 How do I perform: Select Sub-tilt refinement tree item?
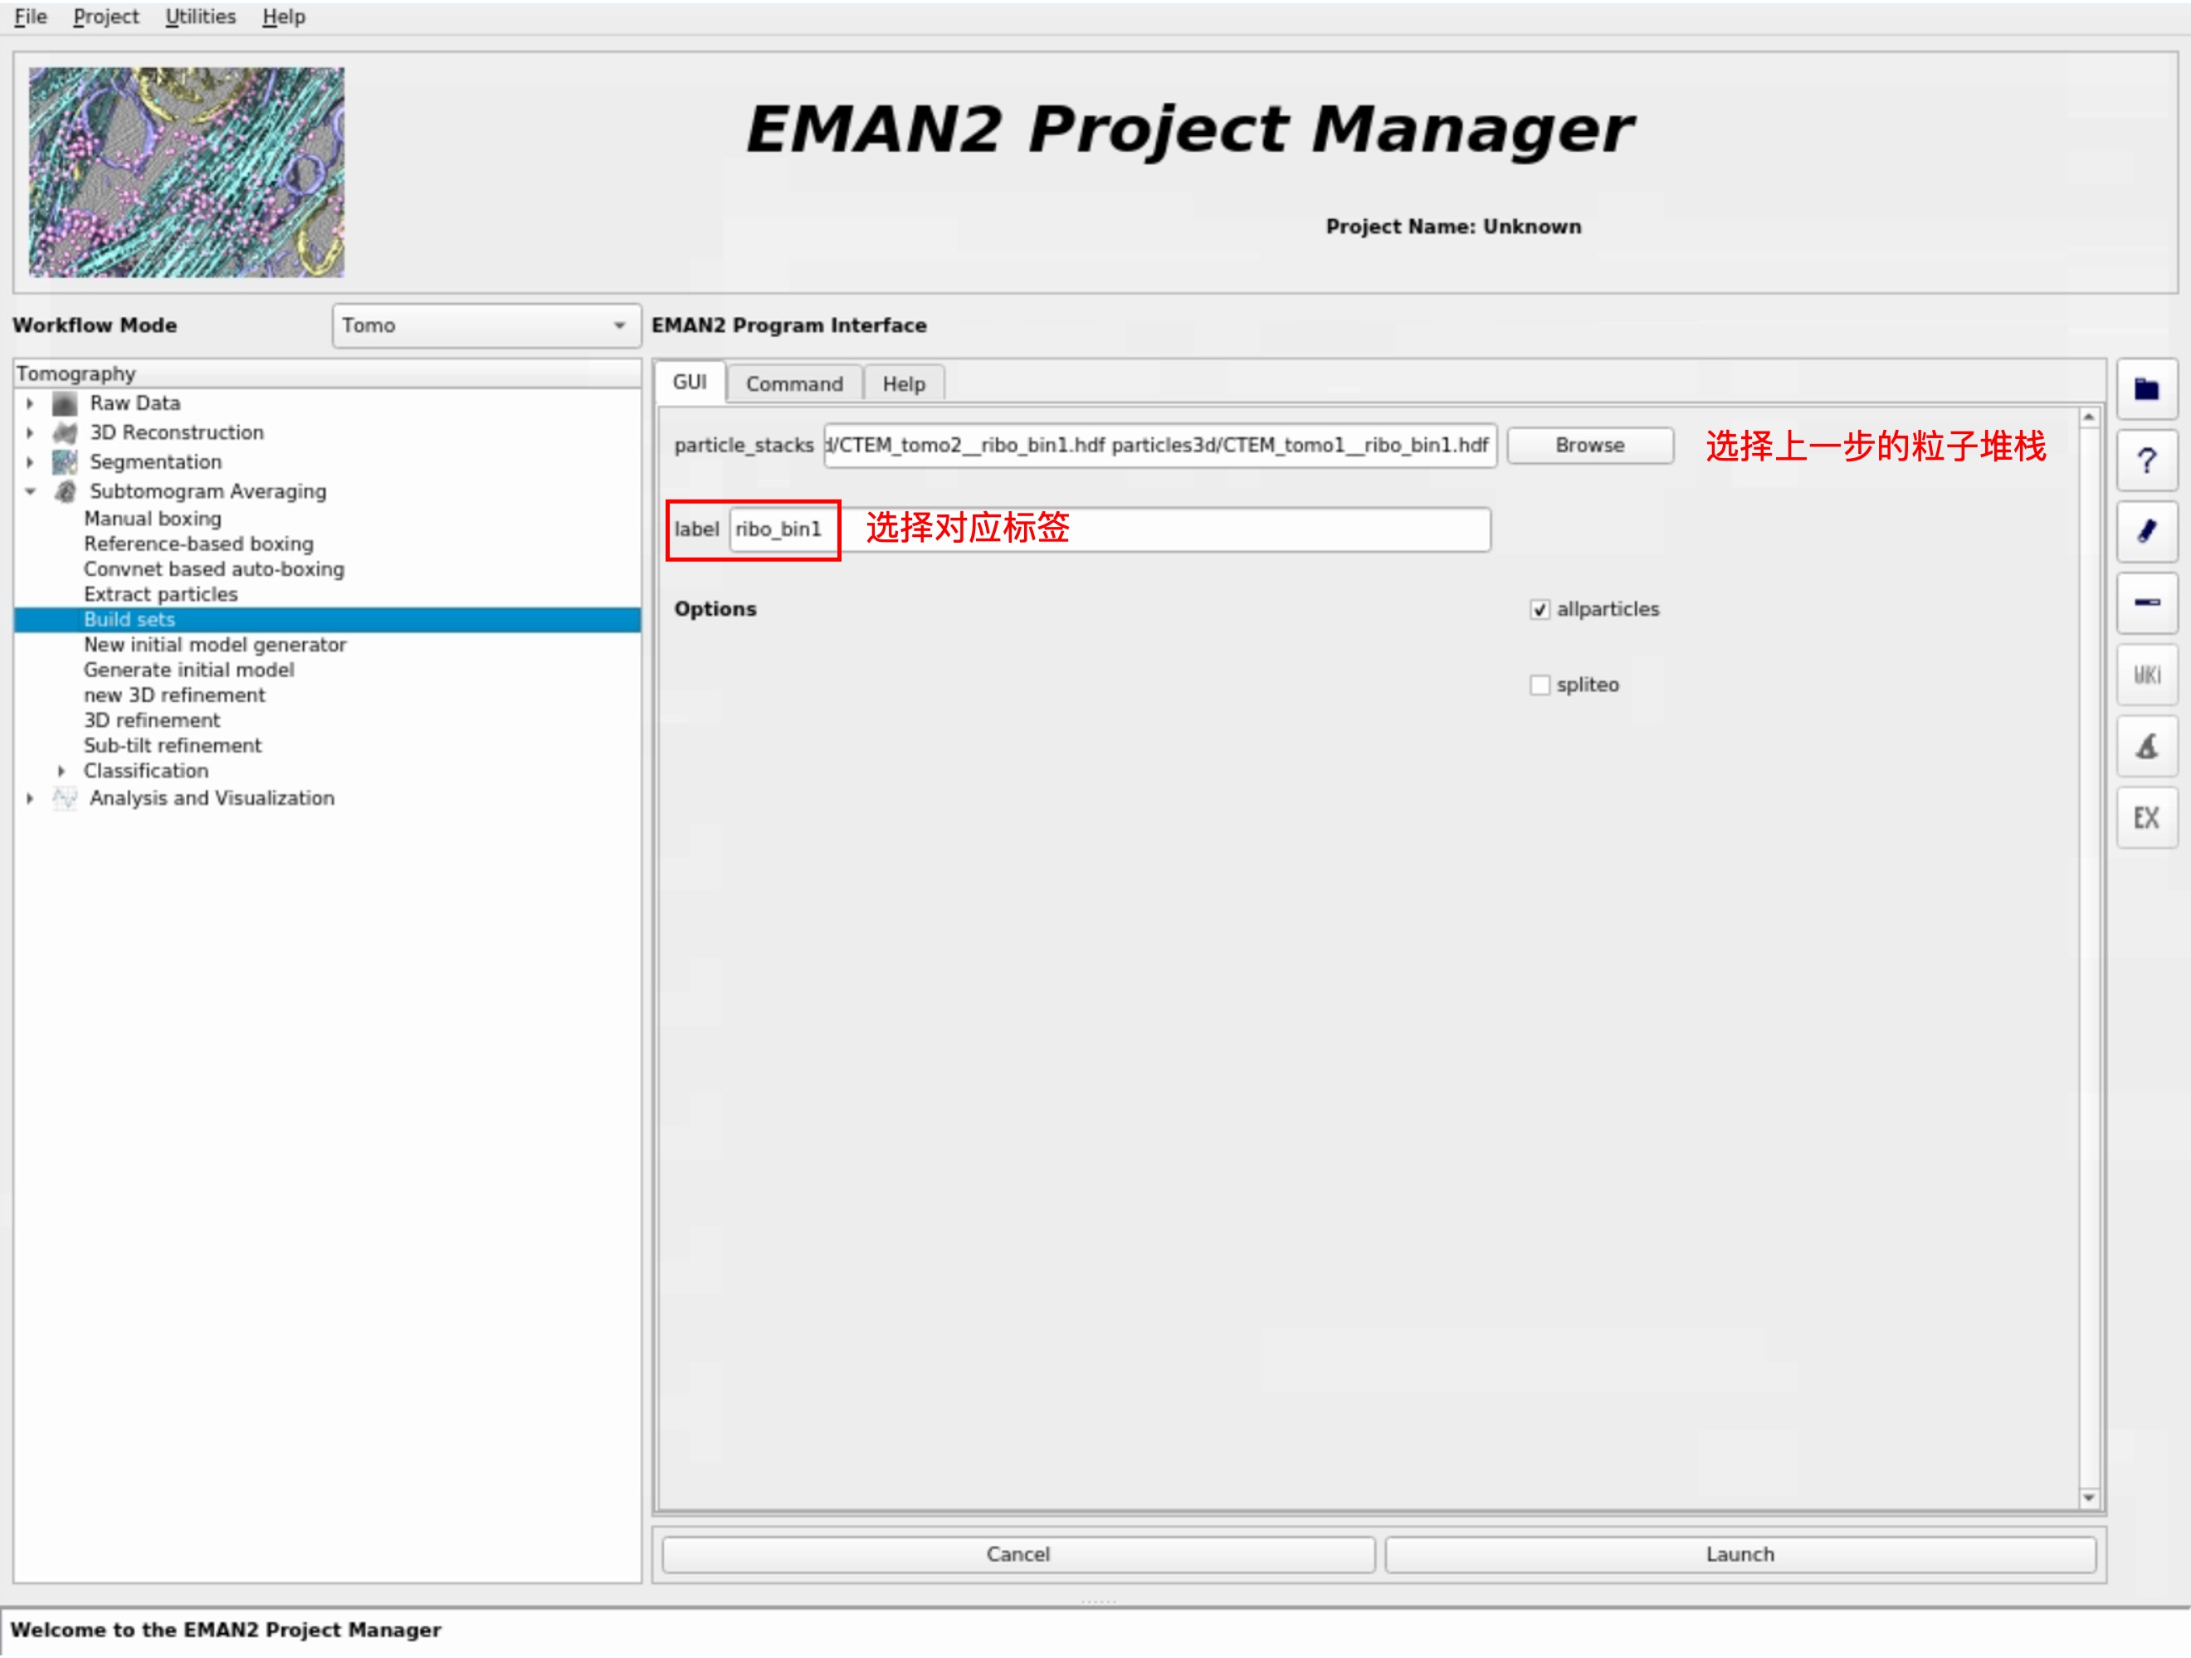173,746
